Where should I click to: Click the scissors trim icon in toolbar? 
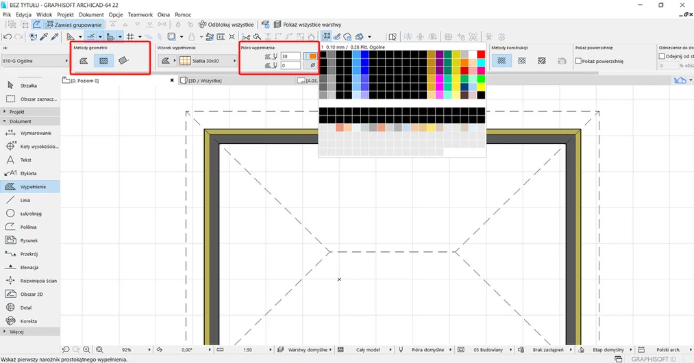[246, 37]
